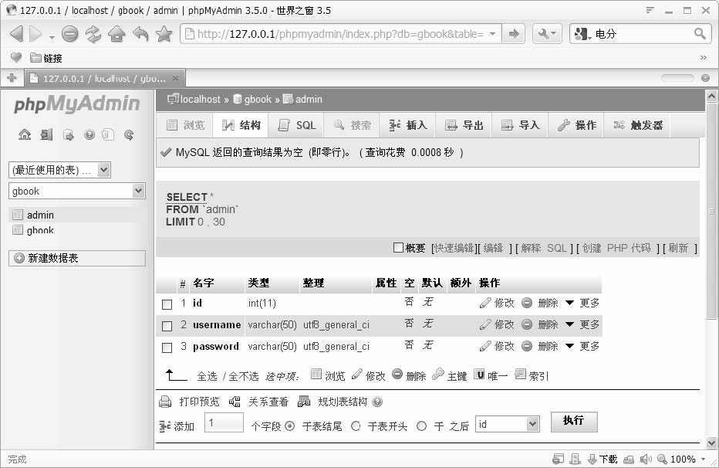Click the undo close tab arrow icon

pyautogui.click(x=140, y=34)
